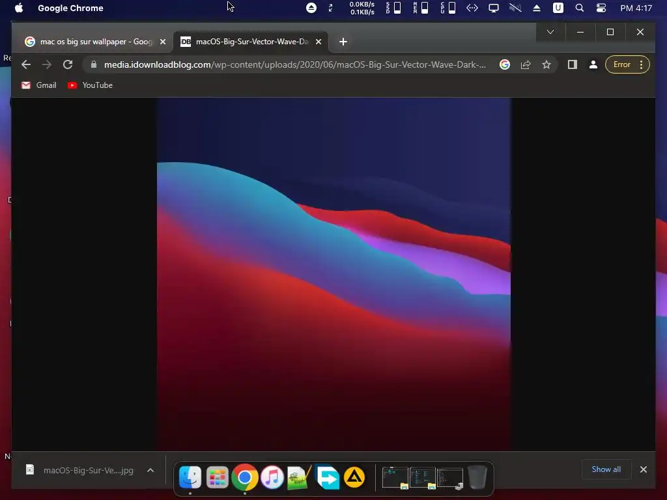Open the Chrome side panel
This screenshot has width=667, height=500.
[572, 64]
